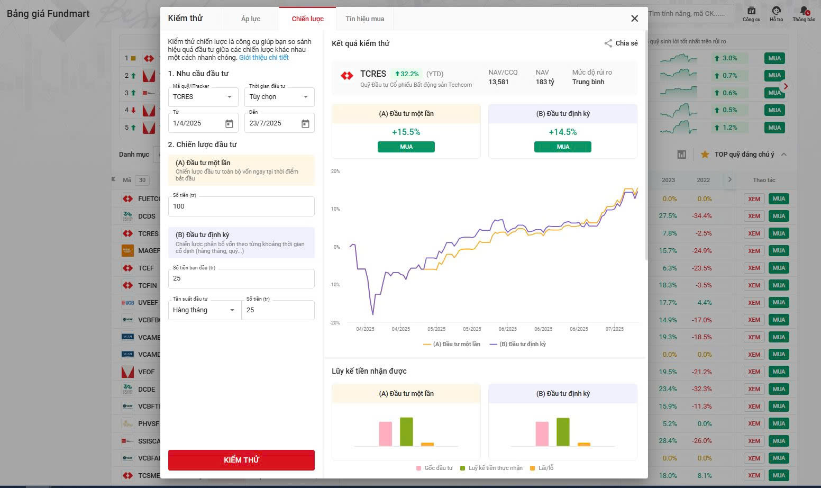Open calendar picker for start date
Image resolution: width=821 pixels, height=488 pixels.
point(229,123)
